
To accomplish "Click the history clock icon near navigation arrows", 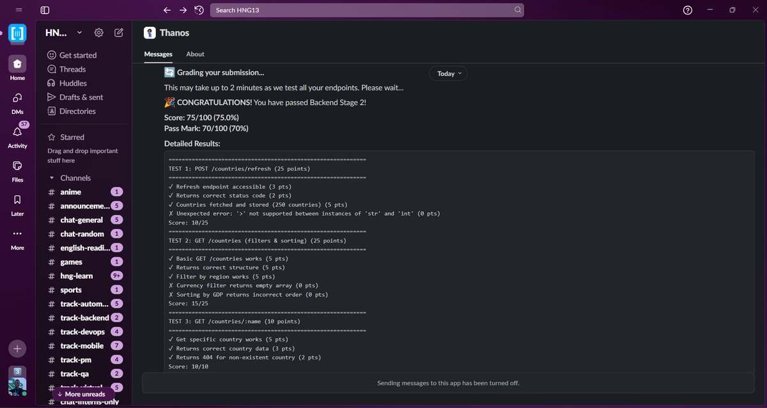I will (198, 10).
